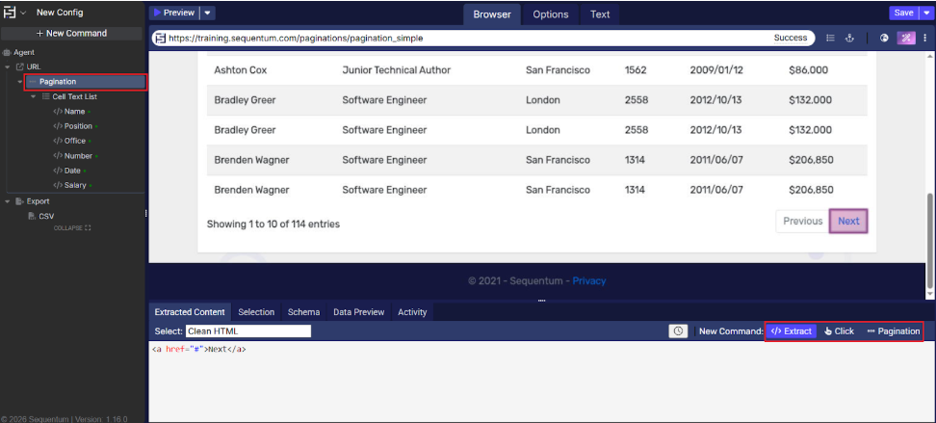Switch to the Options tab
The width and height of the screenshot is (936, 423).
point(550,14)
